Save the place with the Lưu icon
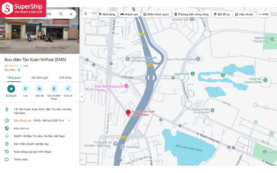Image resolution: width=277 pixels, height=173 pixels. click(25, 89)
